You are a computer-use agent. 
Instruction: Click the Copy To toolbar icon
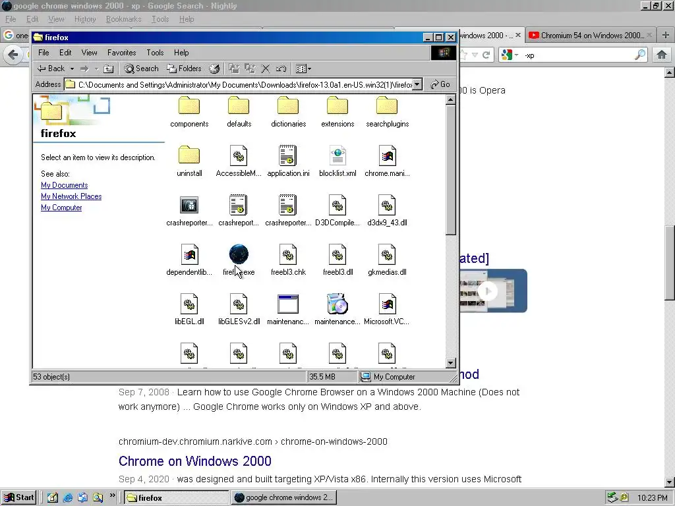pyautogui.click(x=250, y=69)
